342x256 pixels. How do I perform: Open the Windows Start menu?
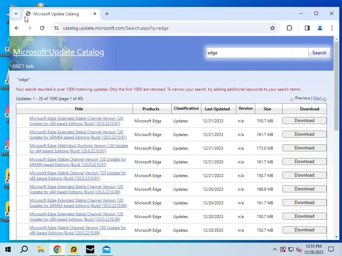click(x=8, y=249)
